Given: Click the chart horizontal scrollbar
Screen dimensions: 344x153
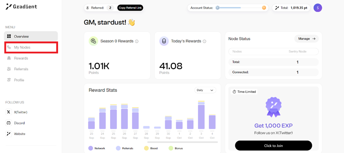Looking at the screenshot, I should tap(183, 142).
